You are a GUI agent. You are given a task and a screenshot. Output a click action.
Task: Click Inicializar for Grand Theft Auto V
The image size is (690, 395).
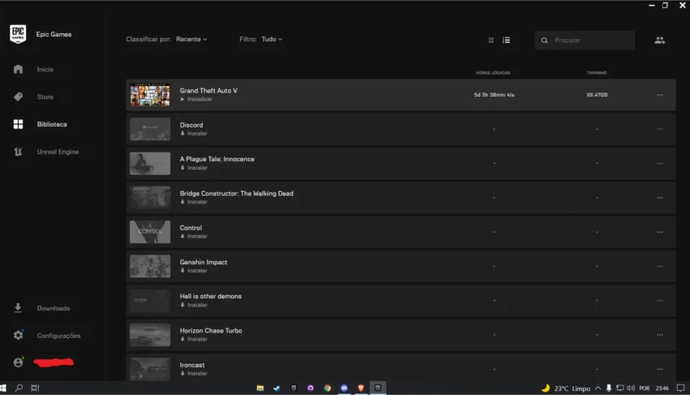pos(196,99)
